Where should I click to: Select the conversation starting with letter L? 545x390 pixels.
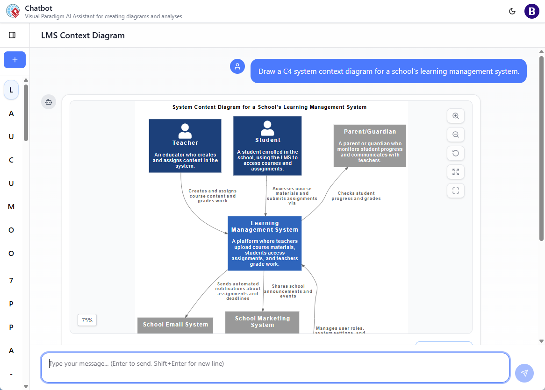(x=11, y=90)
